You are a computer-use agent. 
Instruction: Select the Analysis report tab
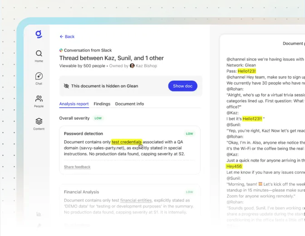click(74, 104)
